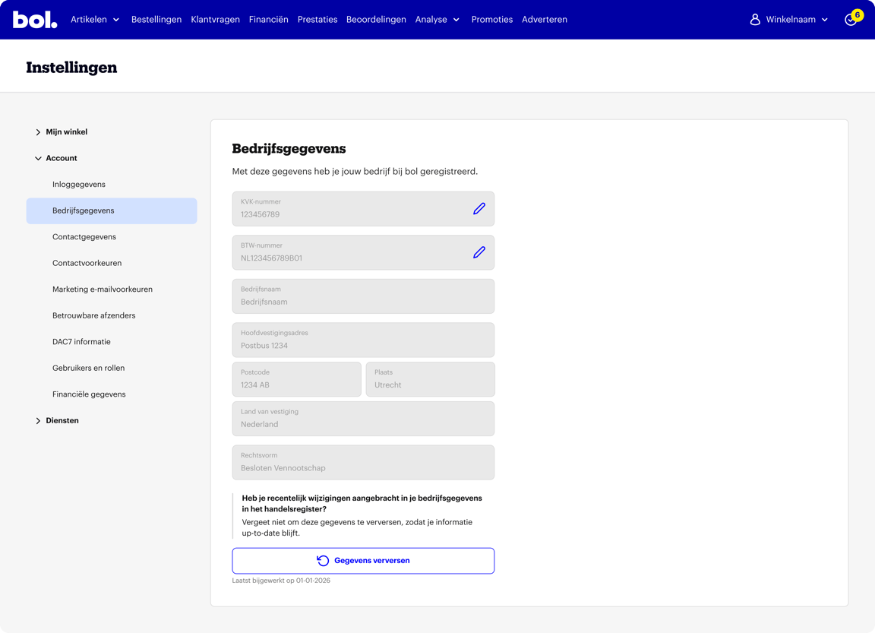The width and height of the screenshot is (875, 633).
Task: Edit the BTW-nummer with pencil icon
Action: coord(479,252)
